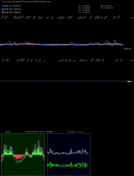Click the white DOW MT legend swatch
Viewport: 134px width, 176px height.
point(3,9)
